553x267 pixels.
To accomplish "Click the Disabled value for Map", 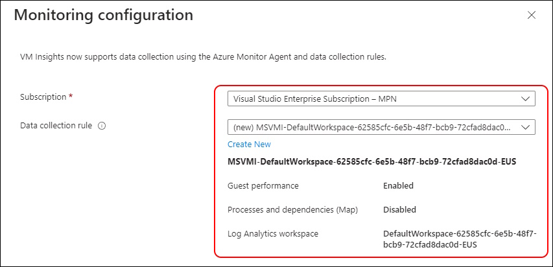I will pyautogui.click(x=399, y=209).
